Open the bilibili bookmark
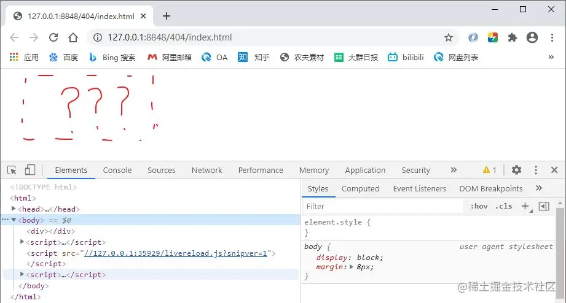This screenshot has height=303, width=566. tap(406, 57)
